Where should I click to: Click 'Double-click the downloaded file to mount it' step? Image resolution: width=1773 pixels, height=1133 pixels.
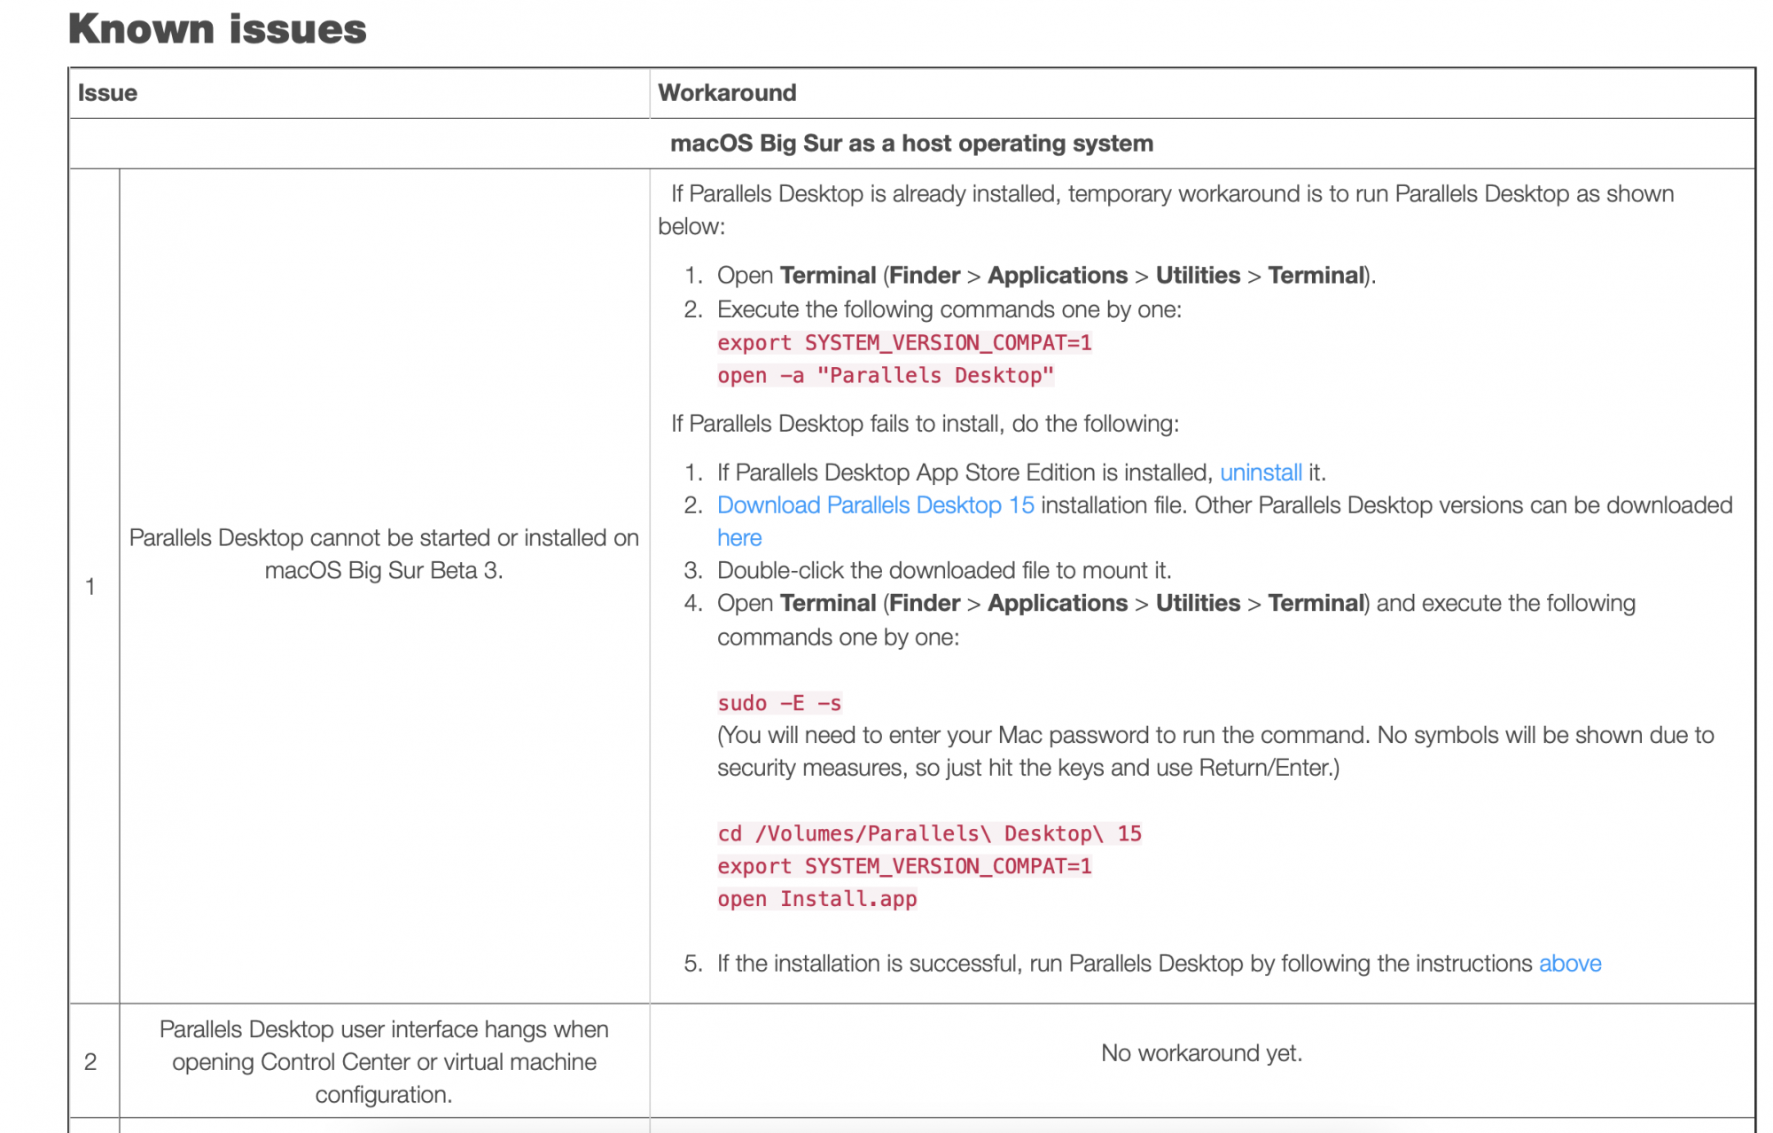click(x=944, y=571)
